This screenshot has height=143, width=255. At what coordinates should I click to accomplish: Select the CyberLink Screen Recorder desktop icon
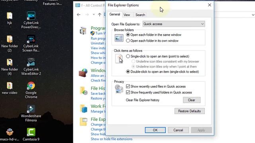click(31, 39)
